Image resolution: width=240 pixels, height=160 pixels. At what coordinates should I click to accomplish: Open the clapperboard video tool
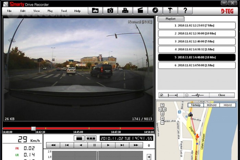140,11
